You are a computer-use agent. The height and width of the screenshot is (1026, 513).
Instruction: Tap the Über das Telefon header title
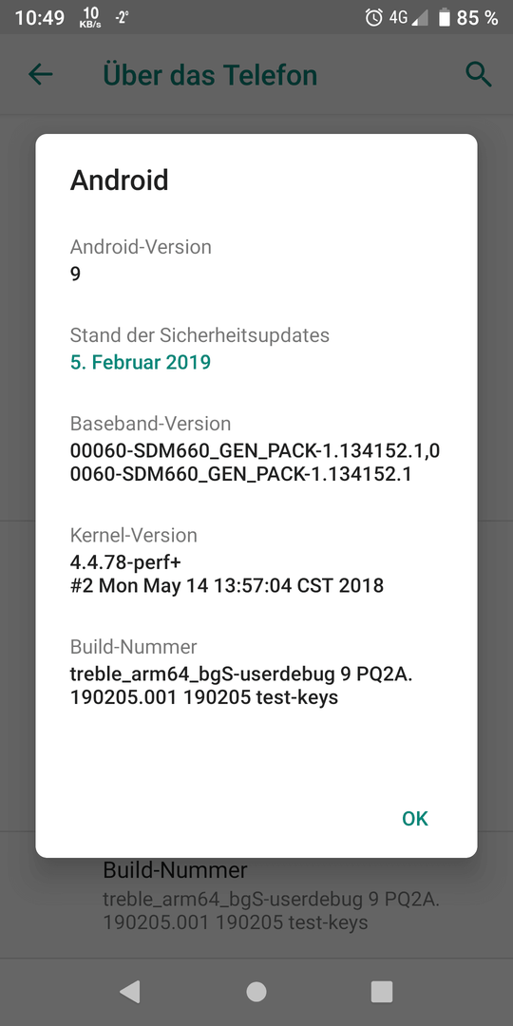[x=210, y=75]
